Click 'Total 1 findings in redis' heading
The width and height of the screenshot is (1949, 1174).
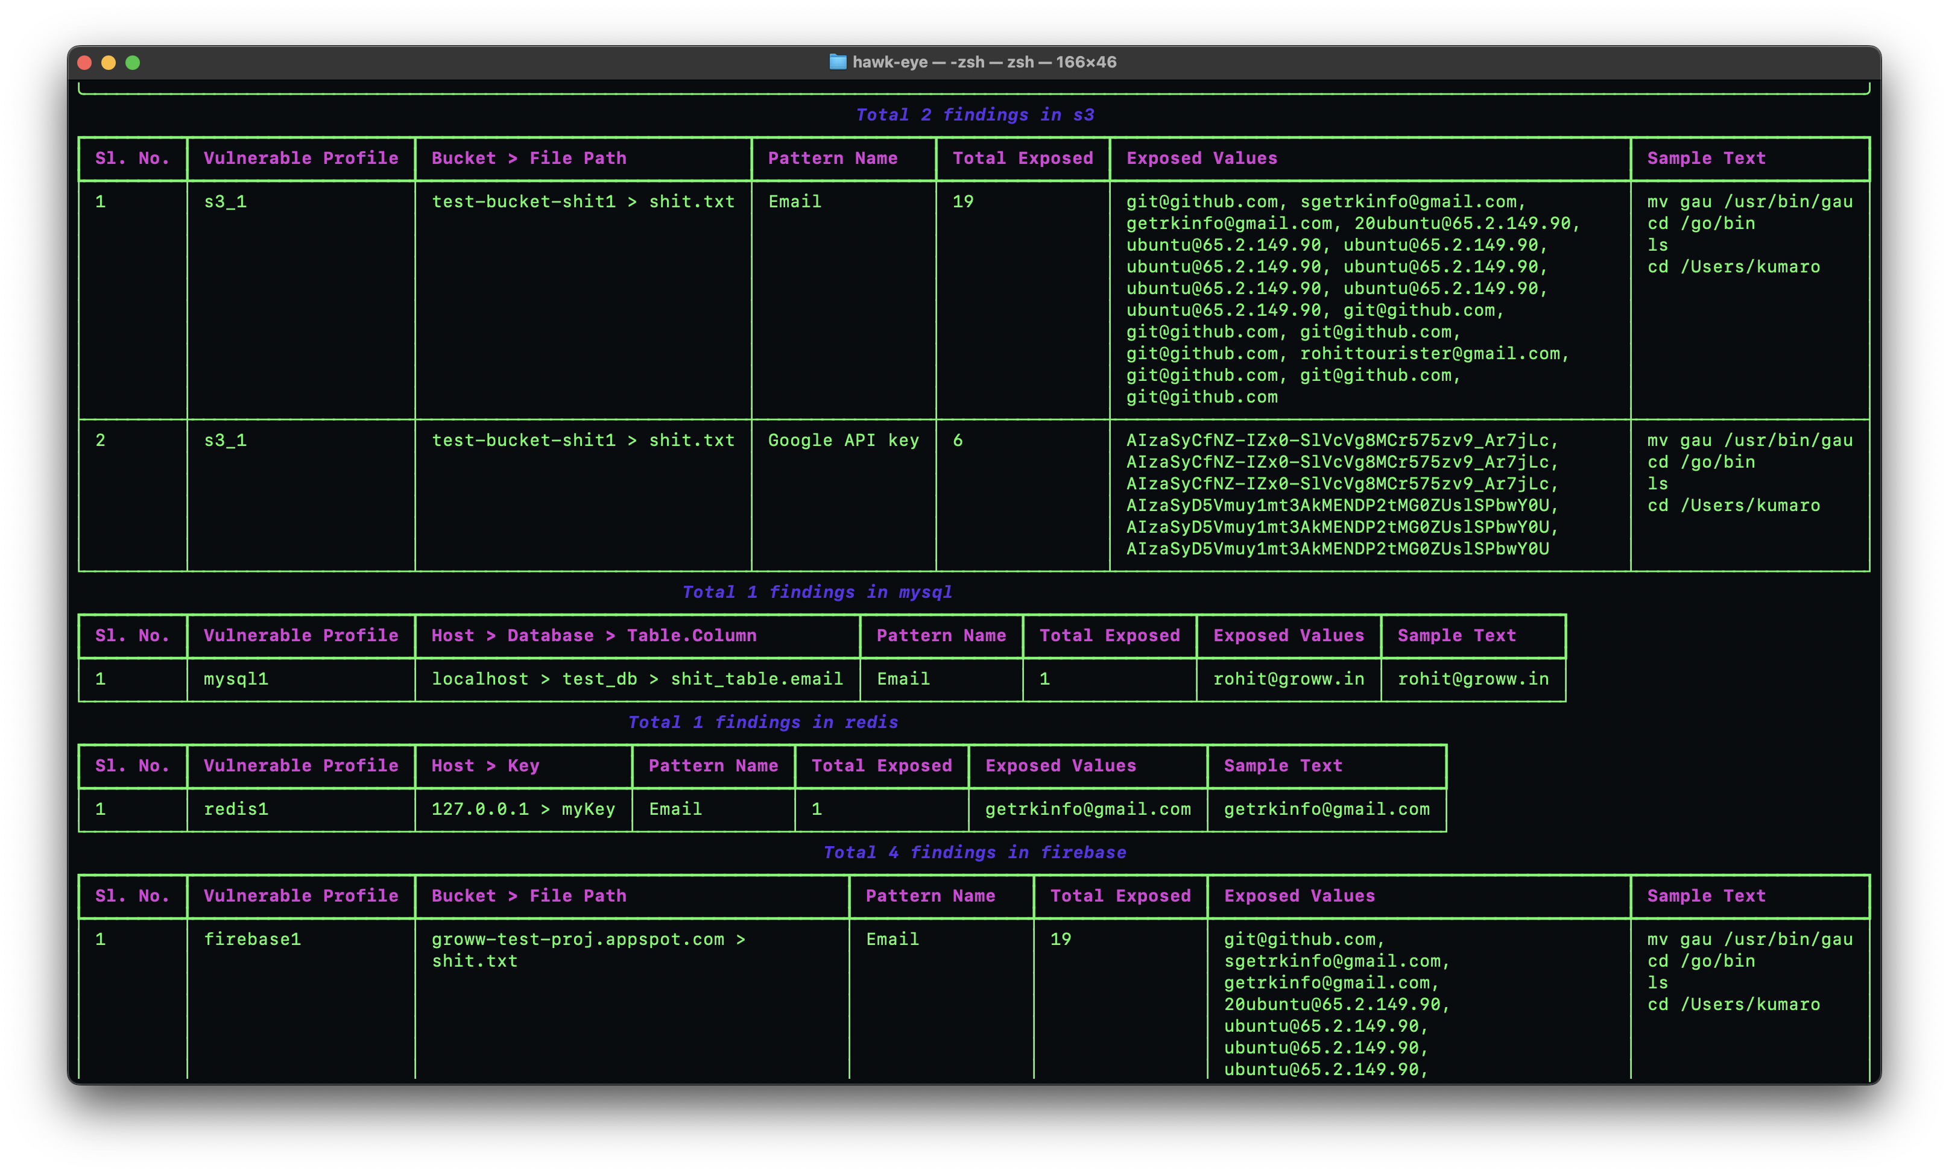(762, 722)
